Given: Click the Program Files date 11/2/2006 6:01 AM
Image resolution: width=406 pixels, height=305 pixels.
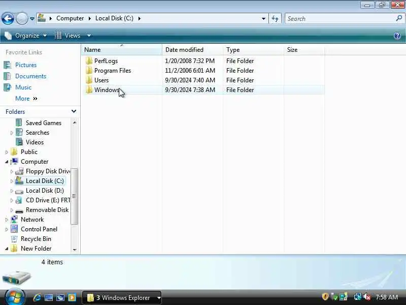Looking at the screenshot, I should 190,71.
